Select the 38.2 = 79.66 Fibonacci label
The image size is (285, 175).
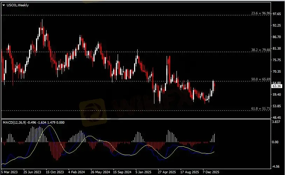click(x=260, y=50)
